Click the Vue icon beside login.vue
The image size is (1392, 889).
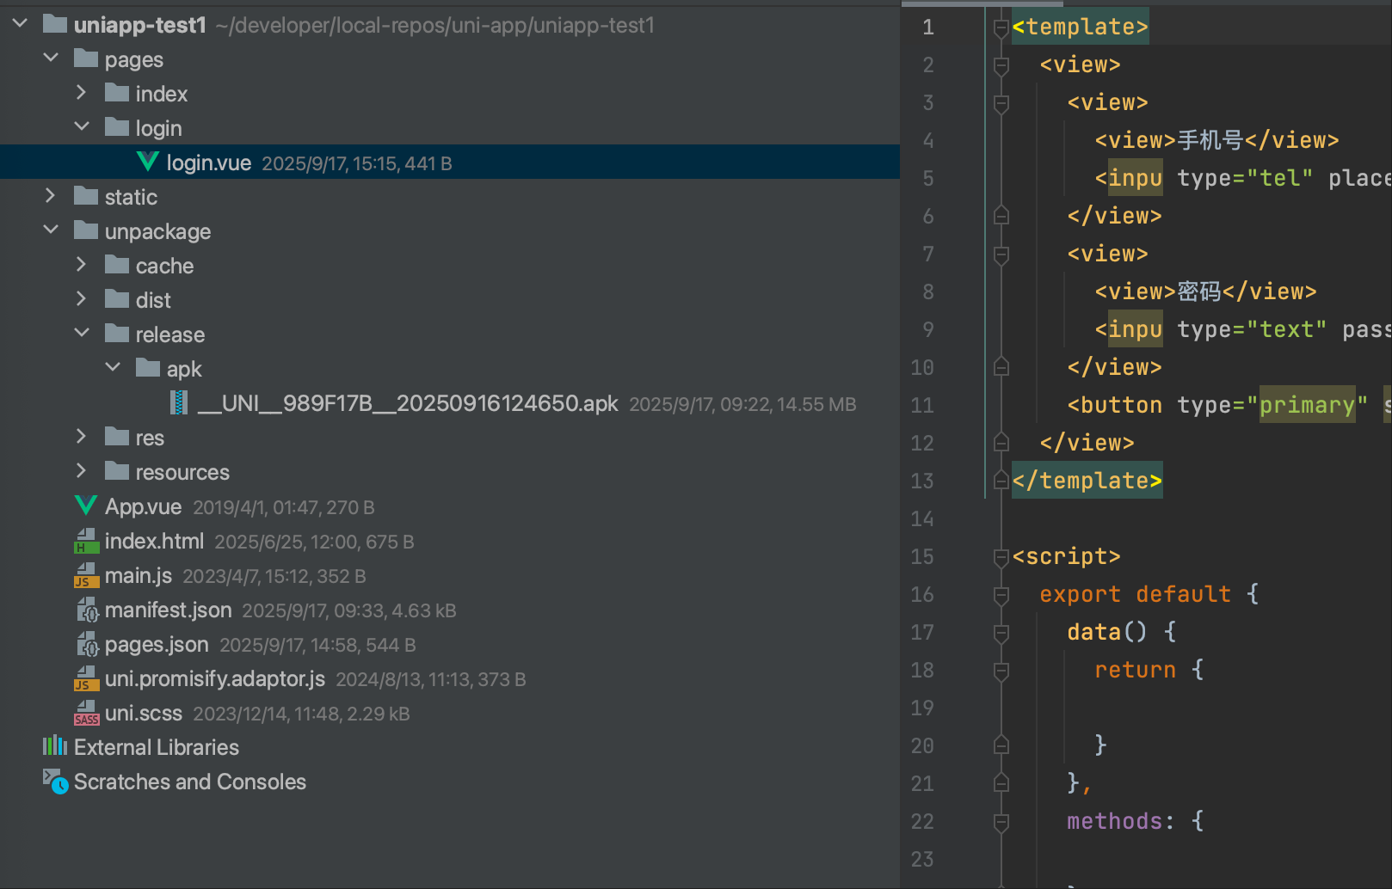coord(148,162)
